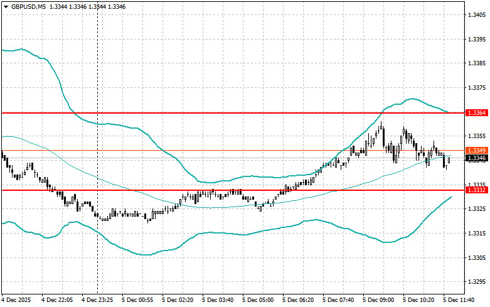Screen dimensions: 490x307
Task: Click the '4 Dec 22:05' time label
Action: tap(57, 300)
